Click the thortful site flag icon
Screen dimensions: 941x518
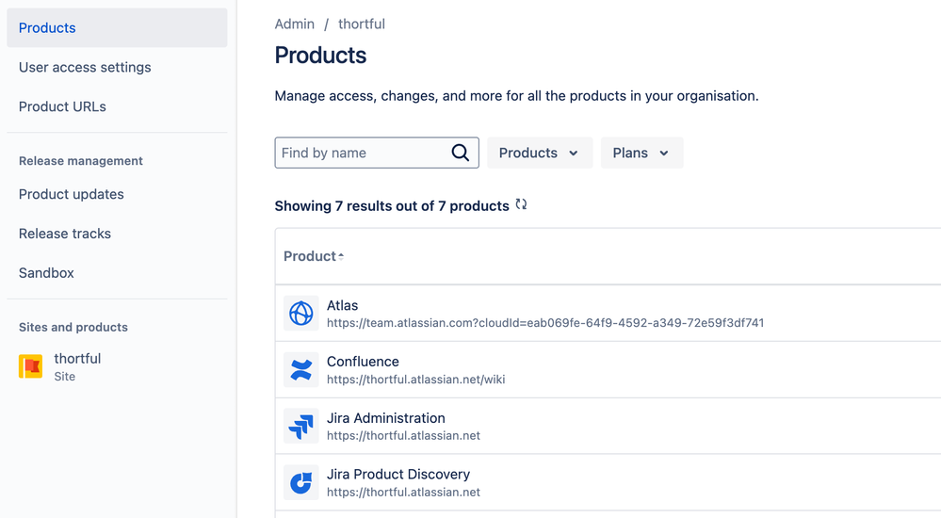point(30,366)
